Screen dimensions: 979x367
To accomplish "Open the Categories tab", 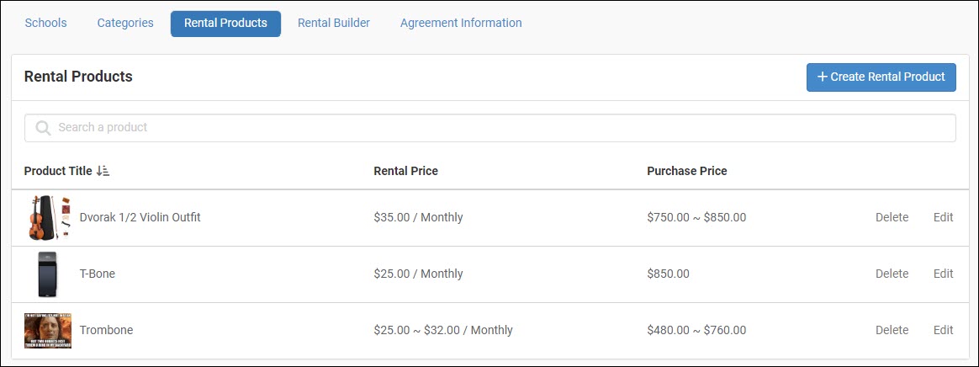I will click(x=125, y=23).
